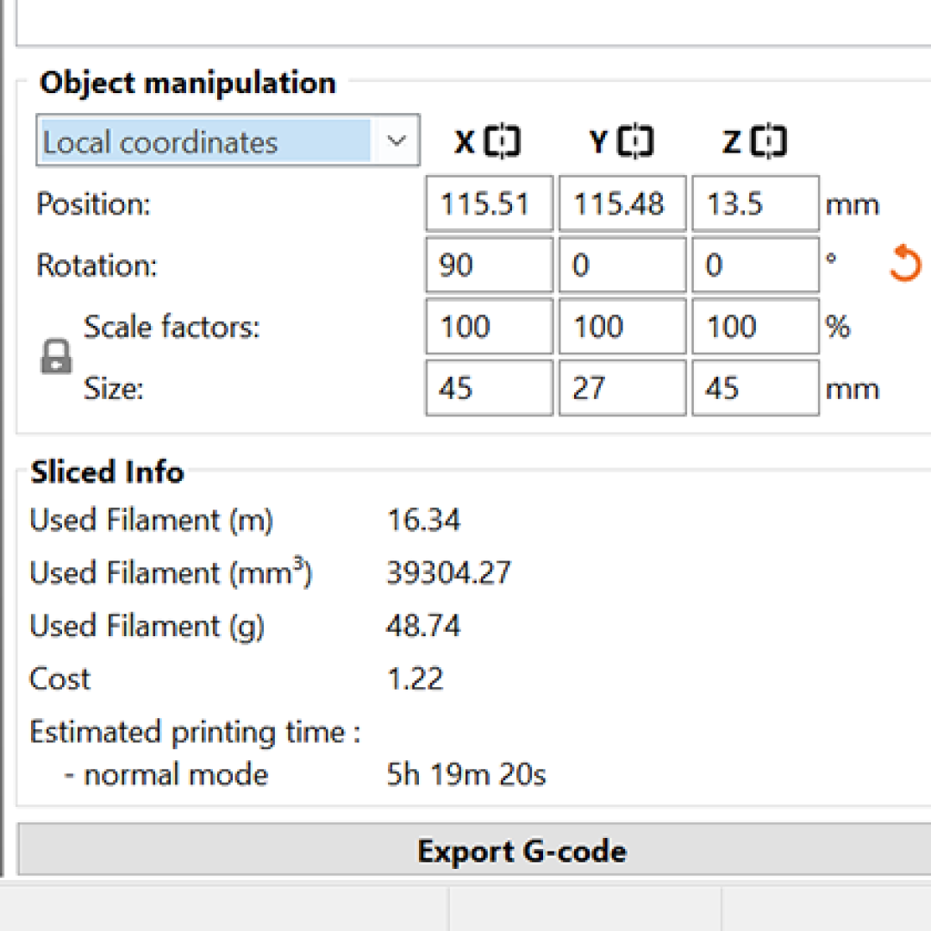Click the Cost value 1.22
The height and width of the screenshot is (931, 931).
[x=415, y=678]
